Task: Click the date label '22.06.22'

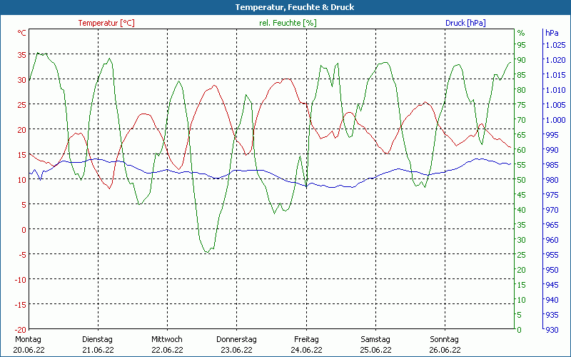Action: (167, 350)
